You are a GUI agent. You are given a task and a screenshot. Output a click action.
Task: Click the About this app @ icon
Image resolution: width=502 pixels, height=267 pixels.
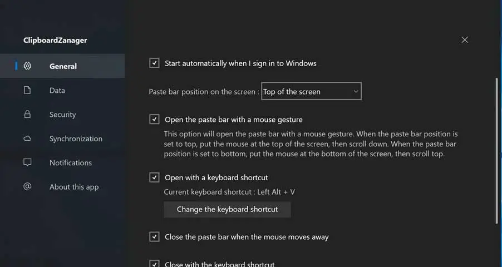pos(27,187)
